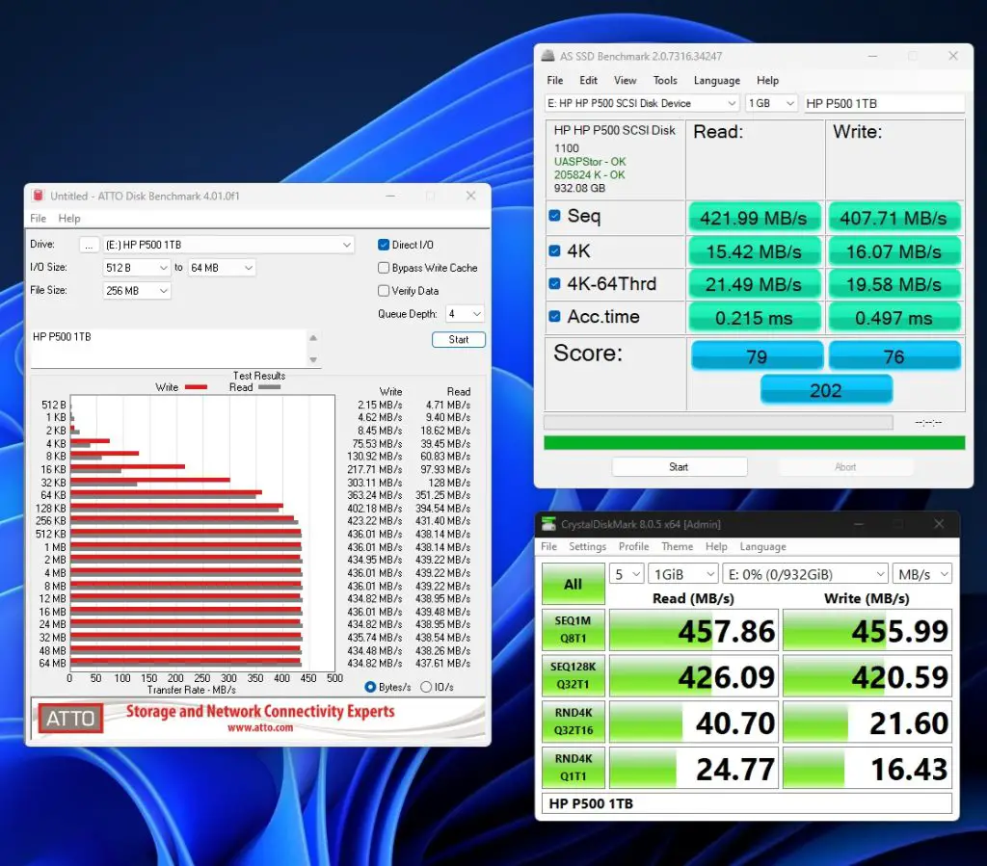This screenshot has height=866, width=987.
Task: Click AS SSD Start button
Action: point(680,467)
